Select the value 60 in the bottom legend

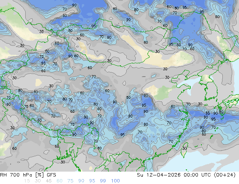(60, 181)
